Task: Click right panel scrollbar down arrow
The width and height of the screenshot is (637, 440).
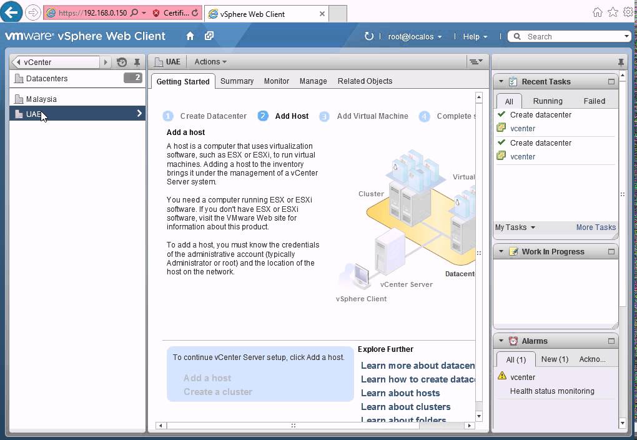Action: pos(623,423)
